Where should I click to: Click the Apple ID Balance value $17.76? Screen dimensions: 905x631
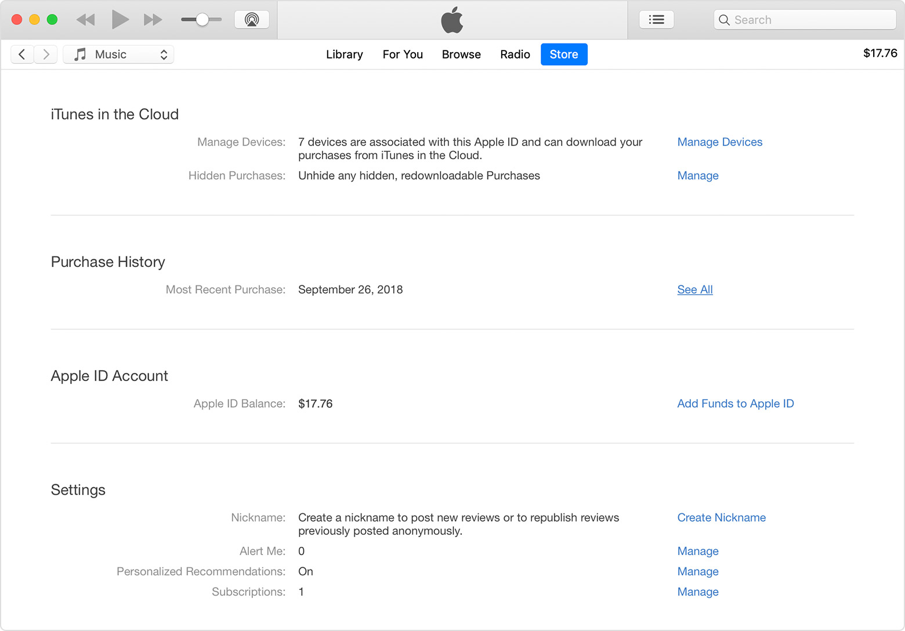[x=316, y=404]
